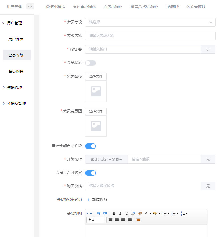Turn off 累计金额自动升级 switch
This screenshot has width=220, height=237.
pos(91,146)
